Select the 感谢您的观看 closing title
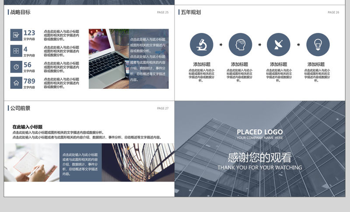350x212 pixels. (259, 157)
